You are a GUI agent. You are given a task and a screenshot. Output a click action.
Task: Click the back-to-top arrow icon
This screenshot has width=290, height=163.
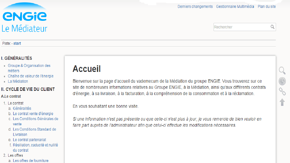[282, 102]
